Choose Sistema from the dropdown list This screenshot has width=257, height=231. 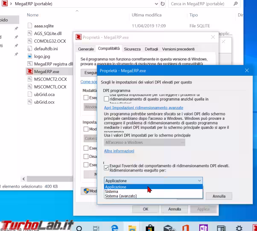click(x=153, y=192)
